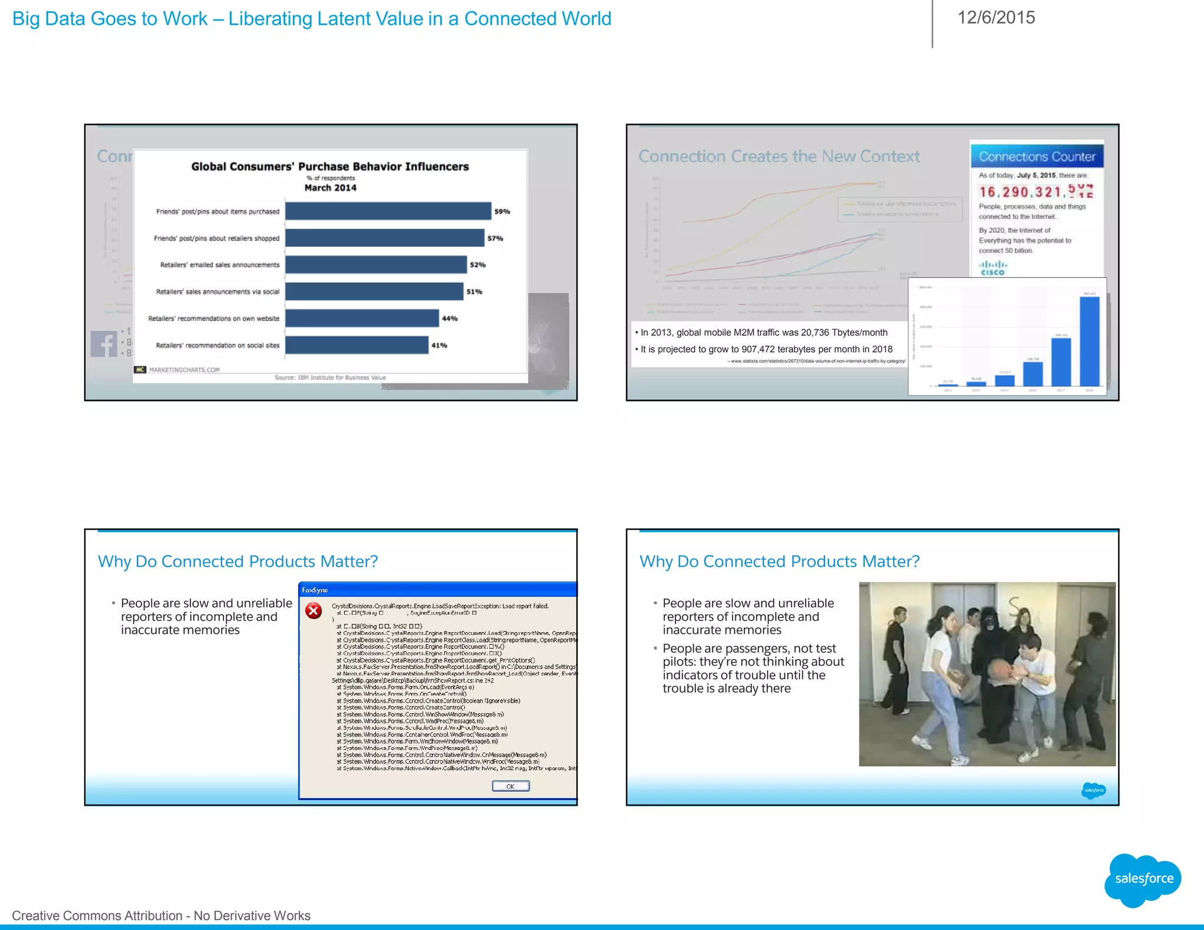Click the Big Data Goes to Work title
This screenshot has height=930, width=1204.
click(x=312, y=19)
